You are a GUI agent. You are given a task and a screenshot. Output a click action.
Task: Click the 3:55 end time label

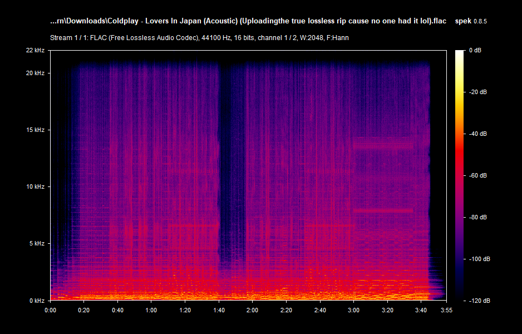pyautogui.click(x=446, y=311)
